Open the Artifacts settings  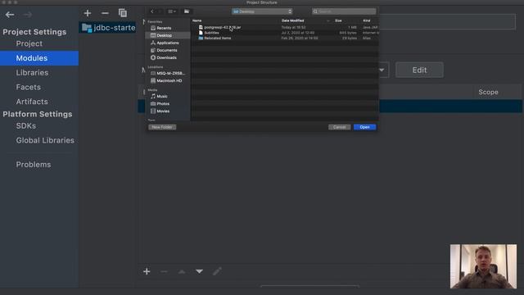pos(32,102)
